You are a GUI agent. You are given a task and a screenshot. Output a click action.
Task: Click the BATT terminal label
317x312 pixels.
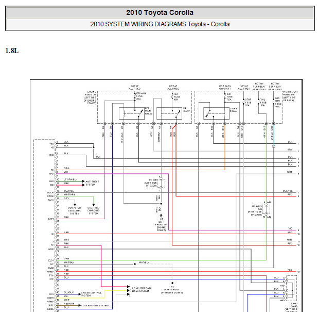(51, 219)
